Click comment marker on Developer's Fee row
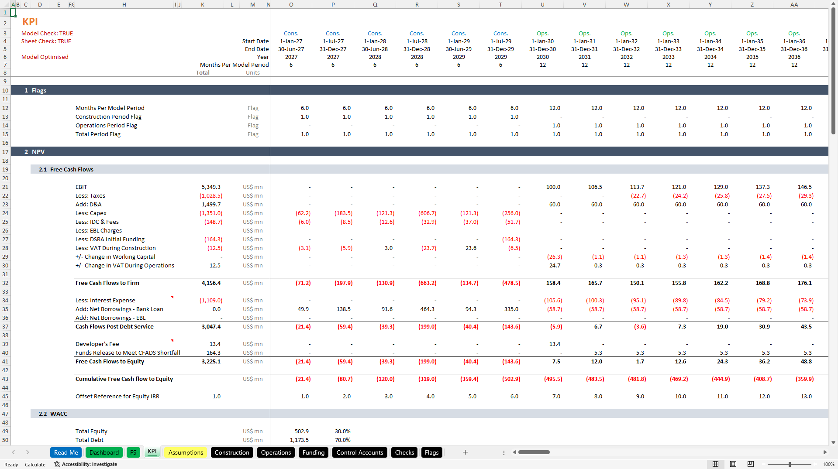838x469 pixels. pyautogui.click(x=172, y=341)
